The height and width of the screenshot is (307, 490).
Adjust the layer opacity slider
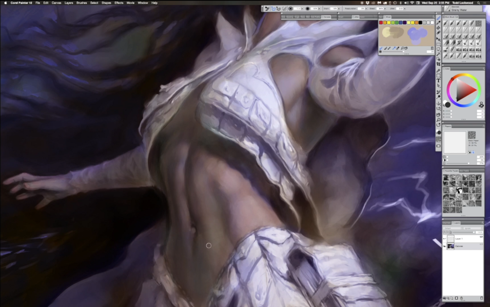coord(464,232)
